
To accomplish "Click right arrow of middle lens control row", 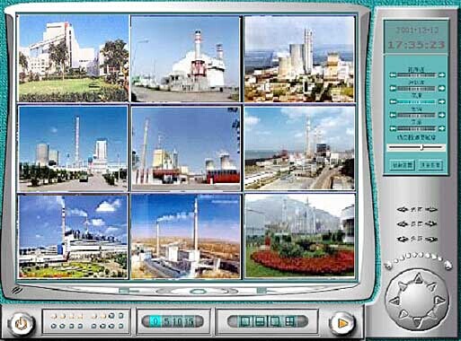I will (x=432, y=224).
